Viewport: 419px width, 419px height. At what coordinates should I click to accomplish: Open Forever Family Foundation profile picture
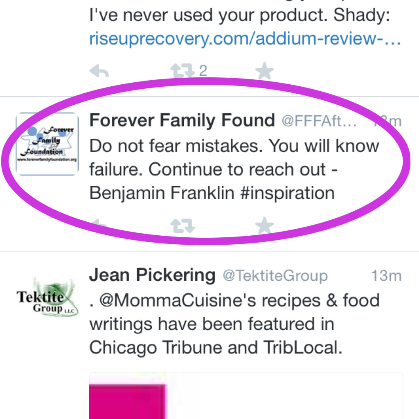pyautogui.click(x=47, y=144)
